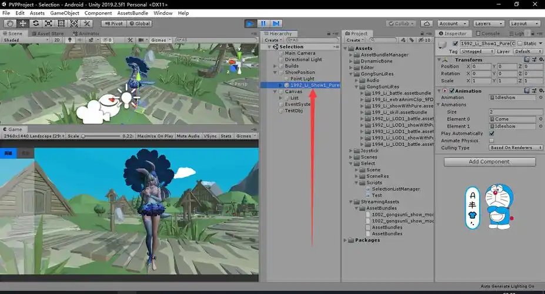The image size is (545, 294).
Task: Start Play mode with the play button
Action: [x=250, y=24]
